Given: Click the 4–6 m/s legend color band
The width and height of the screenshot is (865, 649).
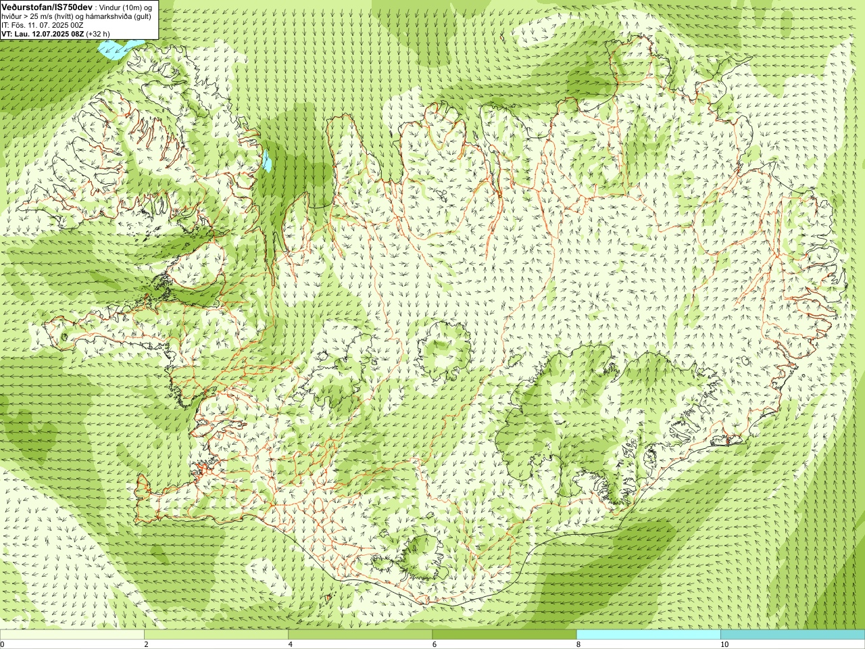Looking at the screenshot, I should pyautogui.click(x=360, y=635).
